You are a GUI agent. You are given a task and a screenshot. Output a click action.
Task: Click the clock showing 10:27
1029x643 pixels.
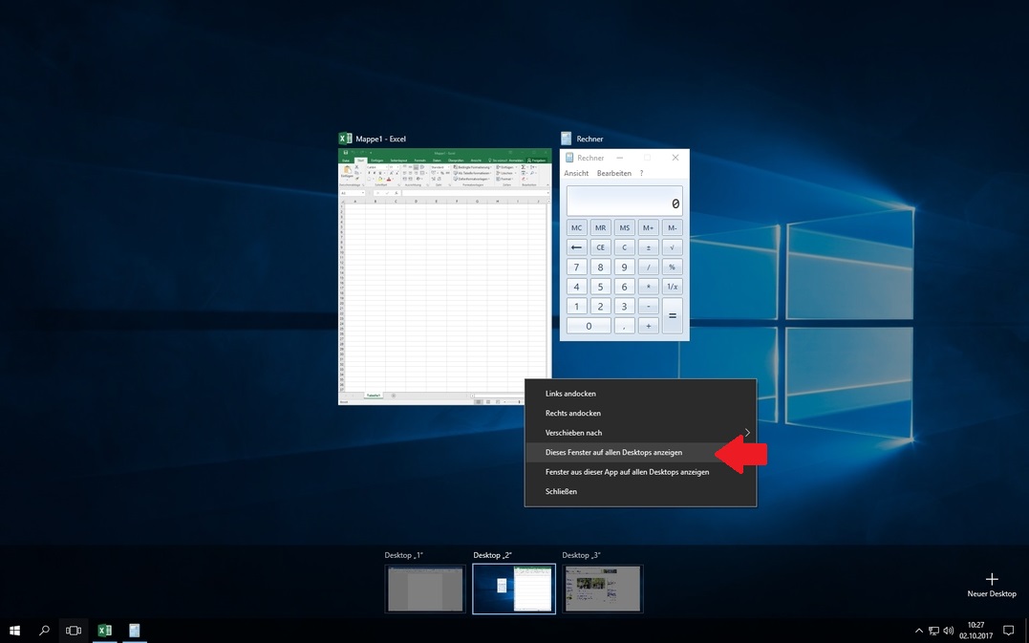(x=975, y=631)
